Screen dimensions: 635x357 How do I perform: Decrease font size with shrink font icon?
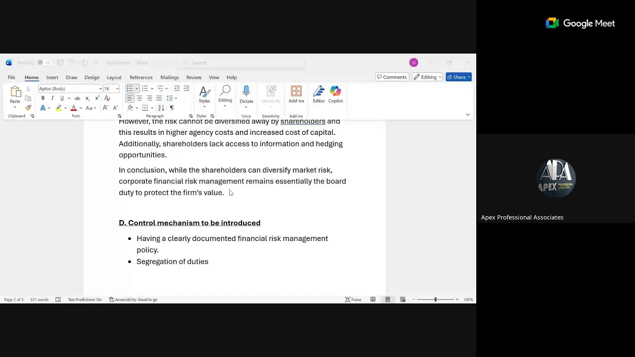click(x=115, y=108)
